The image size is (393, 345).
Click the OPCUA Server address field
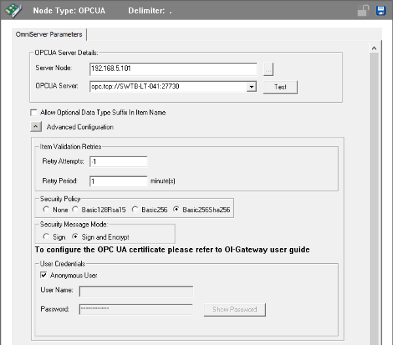pos(168,86)
